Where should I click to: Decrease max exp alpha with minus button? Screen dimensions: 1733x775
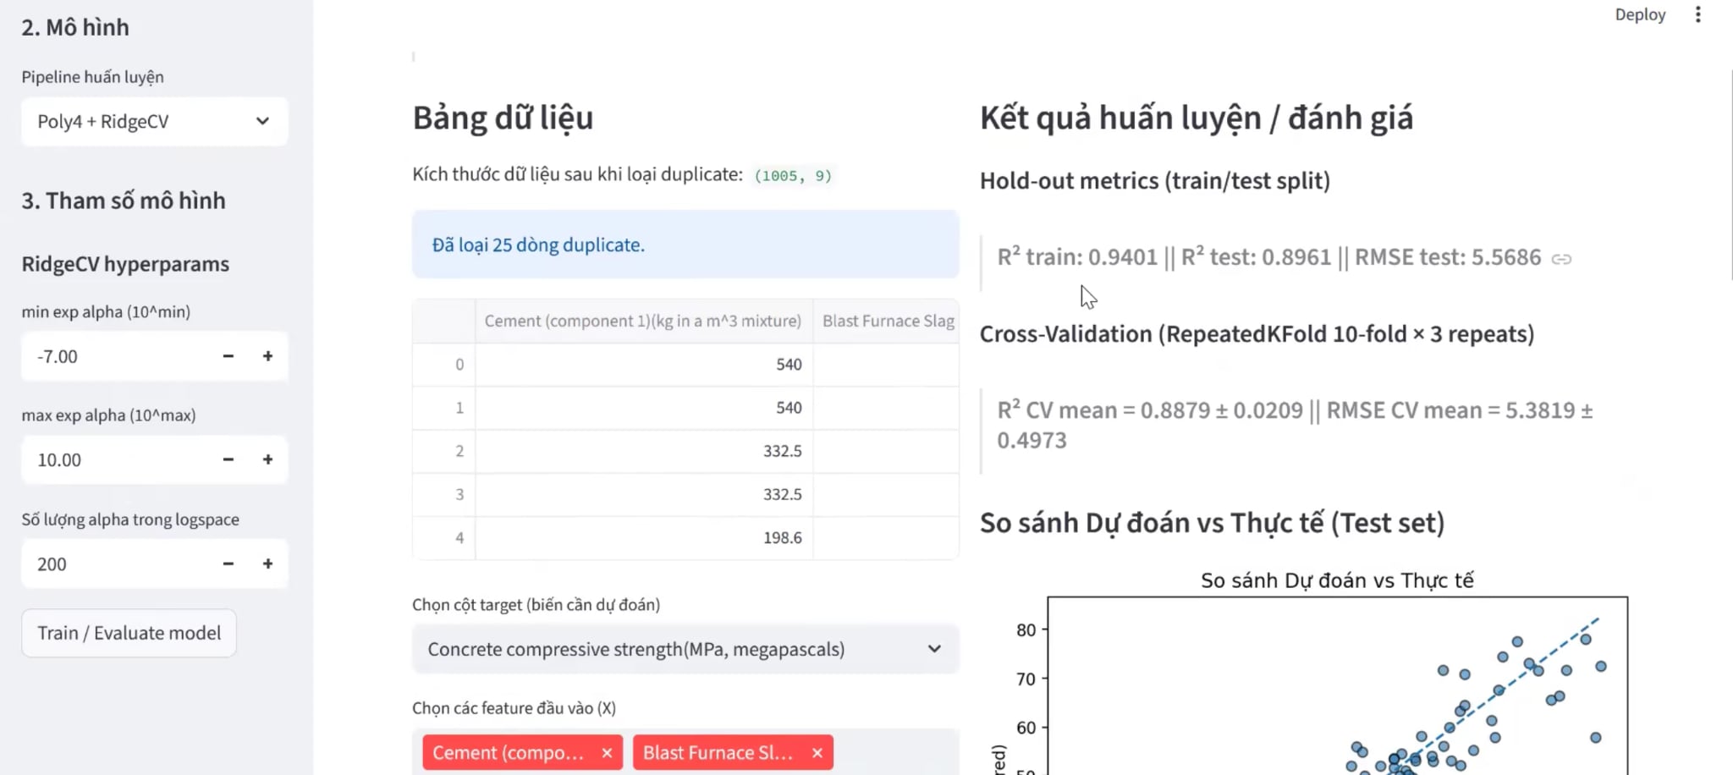click(228, 459)
